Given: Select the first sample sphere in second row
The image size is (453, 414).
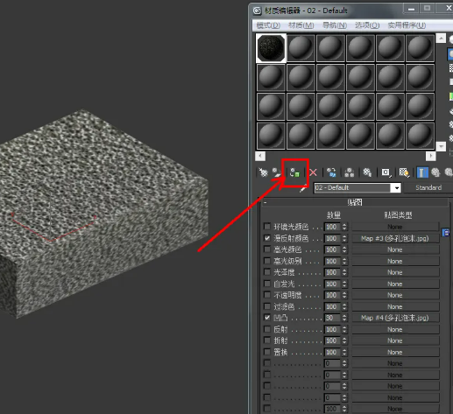Looking at the screenshot, I should [x=271, y=78].
